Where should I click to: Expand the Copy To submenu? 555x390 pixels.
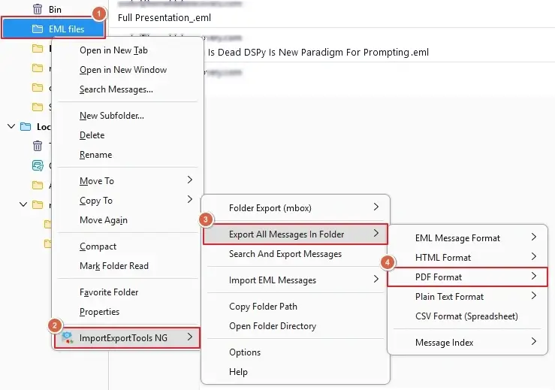click(128, 200)
